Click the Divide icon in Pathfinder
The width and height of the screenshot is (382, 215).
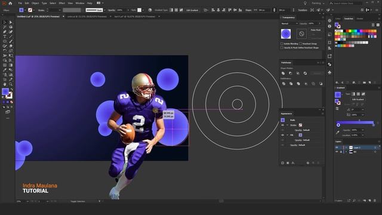284,84
